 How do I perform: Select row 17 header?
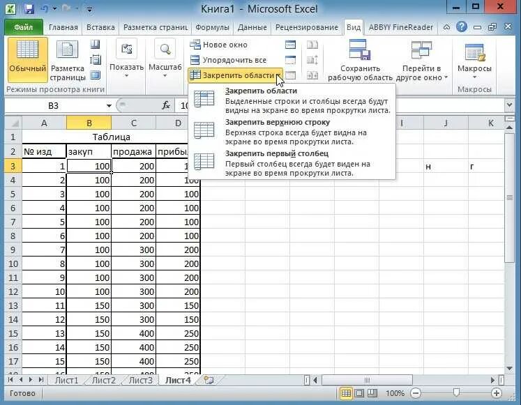(13, 361)
